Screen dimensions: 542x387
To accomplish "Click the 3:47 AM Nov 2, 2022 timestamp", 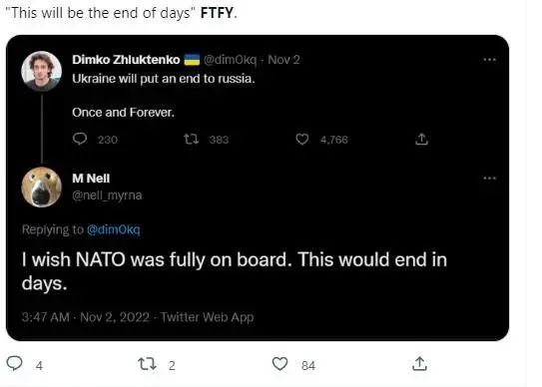I will (86, 317).
